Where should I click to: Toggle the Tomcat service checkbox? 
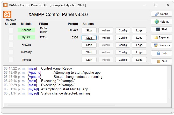coord(11,60)
